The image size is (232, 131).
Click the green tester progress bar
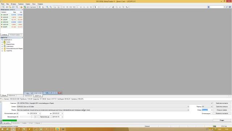coord(9,120)
